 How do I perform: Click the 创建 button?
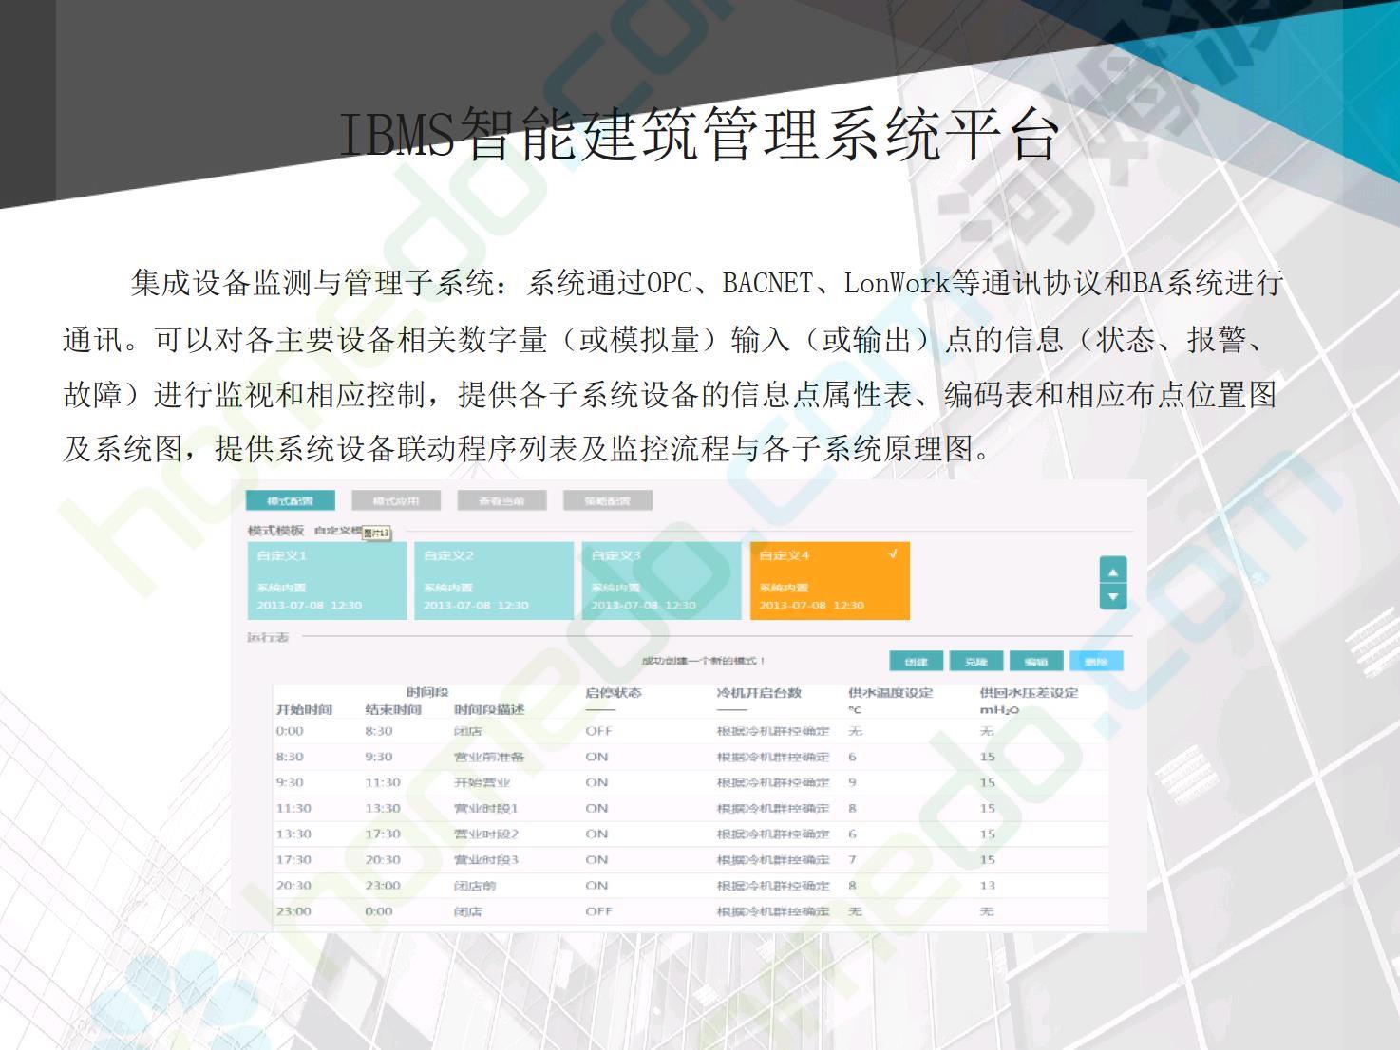(916, 662)
